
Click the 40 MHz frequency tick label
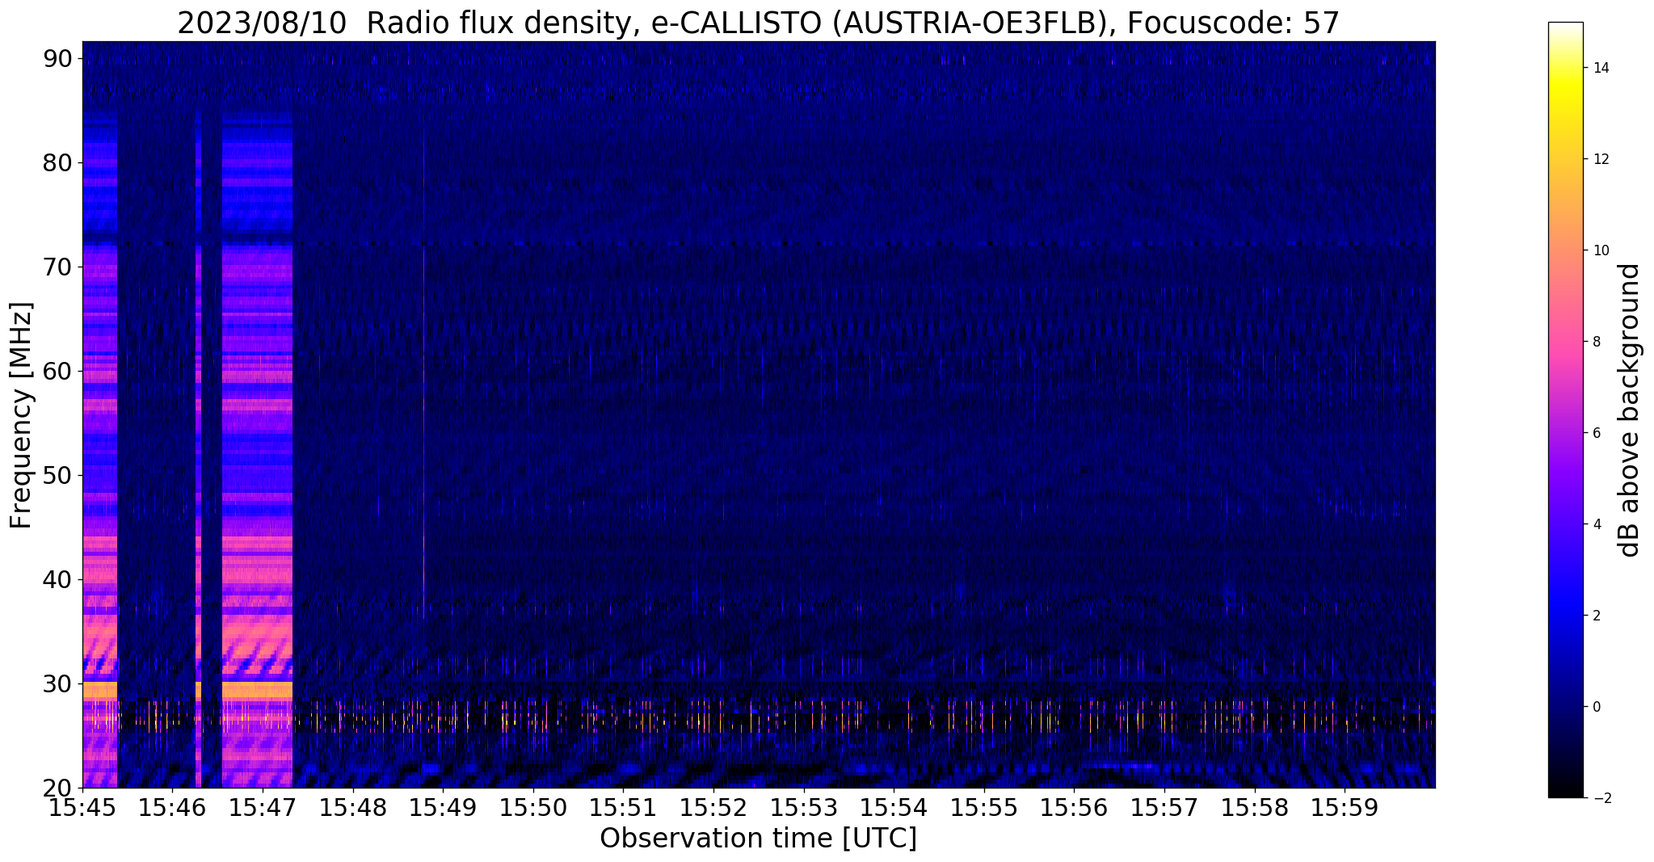pos(57,579)
